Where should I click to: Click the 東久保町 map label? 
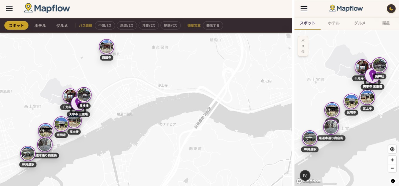coord(160,47)
